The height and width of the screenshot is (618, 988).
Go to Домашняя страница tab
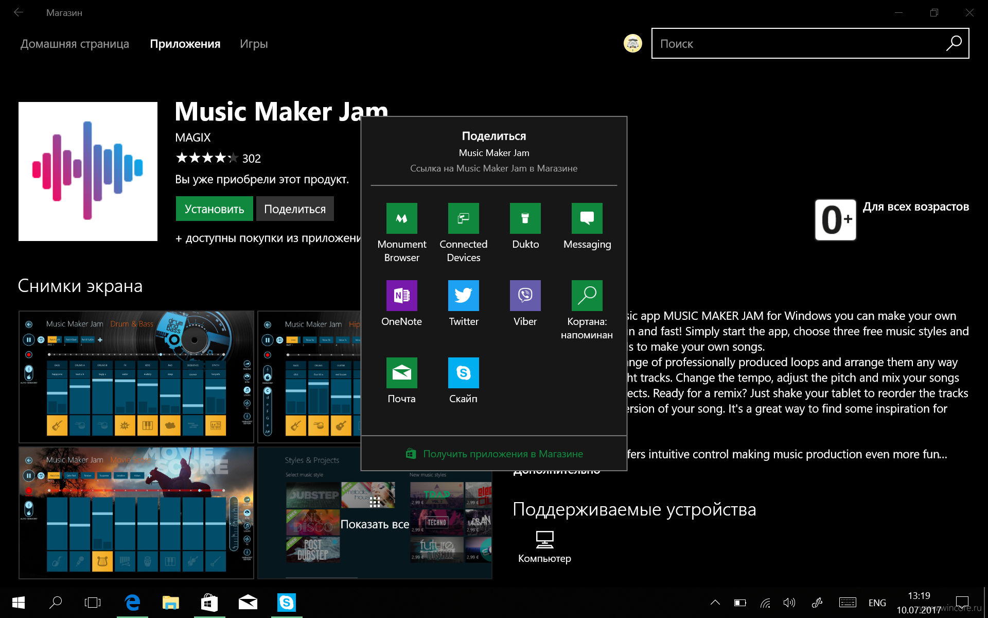point(75,44)
